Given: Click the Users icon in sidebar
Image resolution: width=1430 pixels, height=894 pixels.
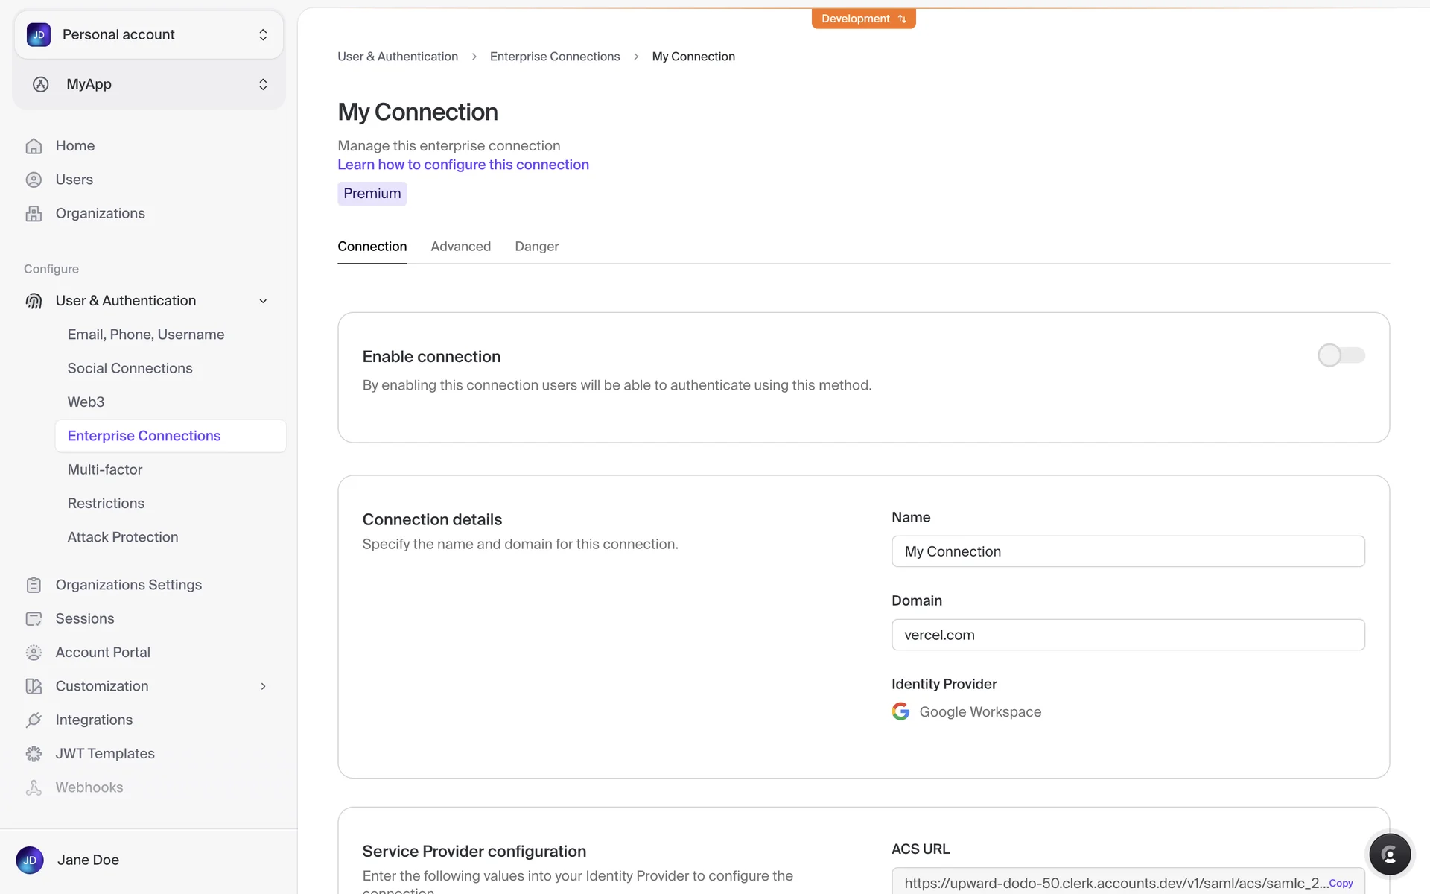Looking at the screenshot, I should 34,180.
